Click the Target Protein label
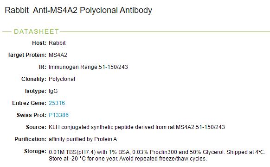 [27, 55]
